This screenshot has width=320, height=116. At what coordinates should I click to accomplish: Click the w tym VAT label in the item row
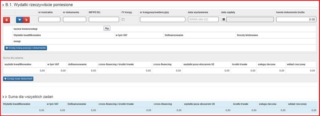click(x=122, y=35)
